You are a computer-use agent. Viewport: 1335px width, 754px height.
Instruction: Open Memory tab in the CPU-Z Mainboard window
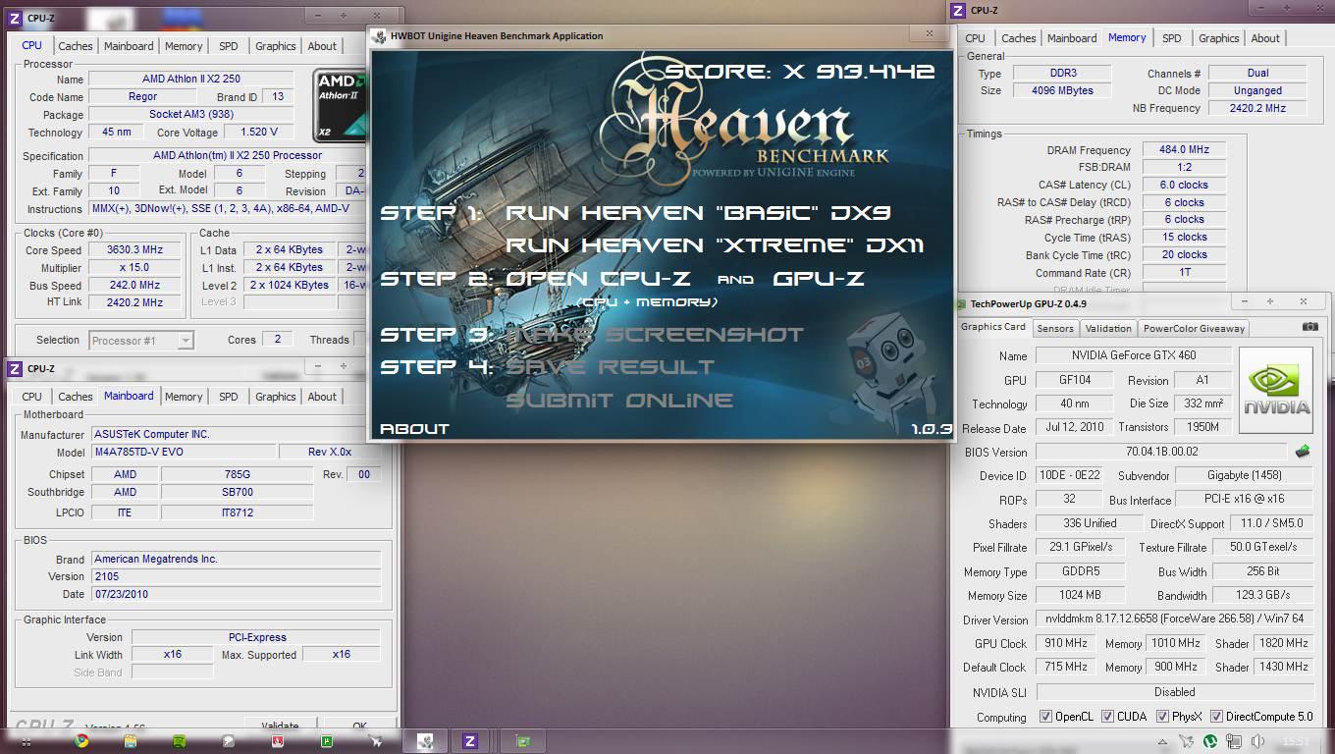coord(184,397)
